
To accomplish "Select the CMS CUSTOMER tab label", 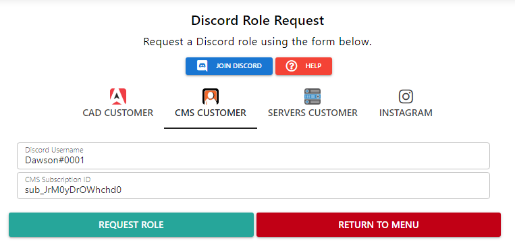I will point(211,113).
